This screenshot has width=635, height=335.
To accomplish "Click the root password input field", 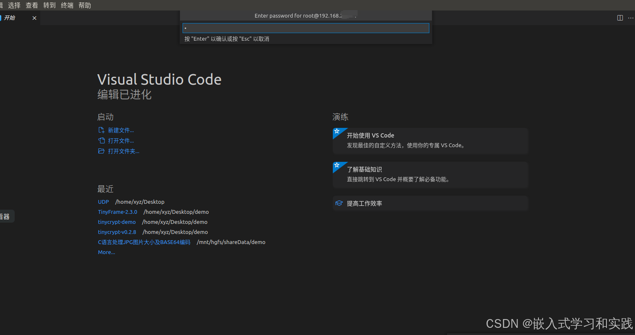I will point(306,28).
